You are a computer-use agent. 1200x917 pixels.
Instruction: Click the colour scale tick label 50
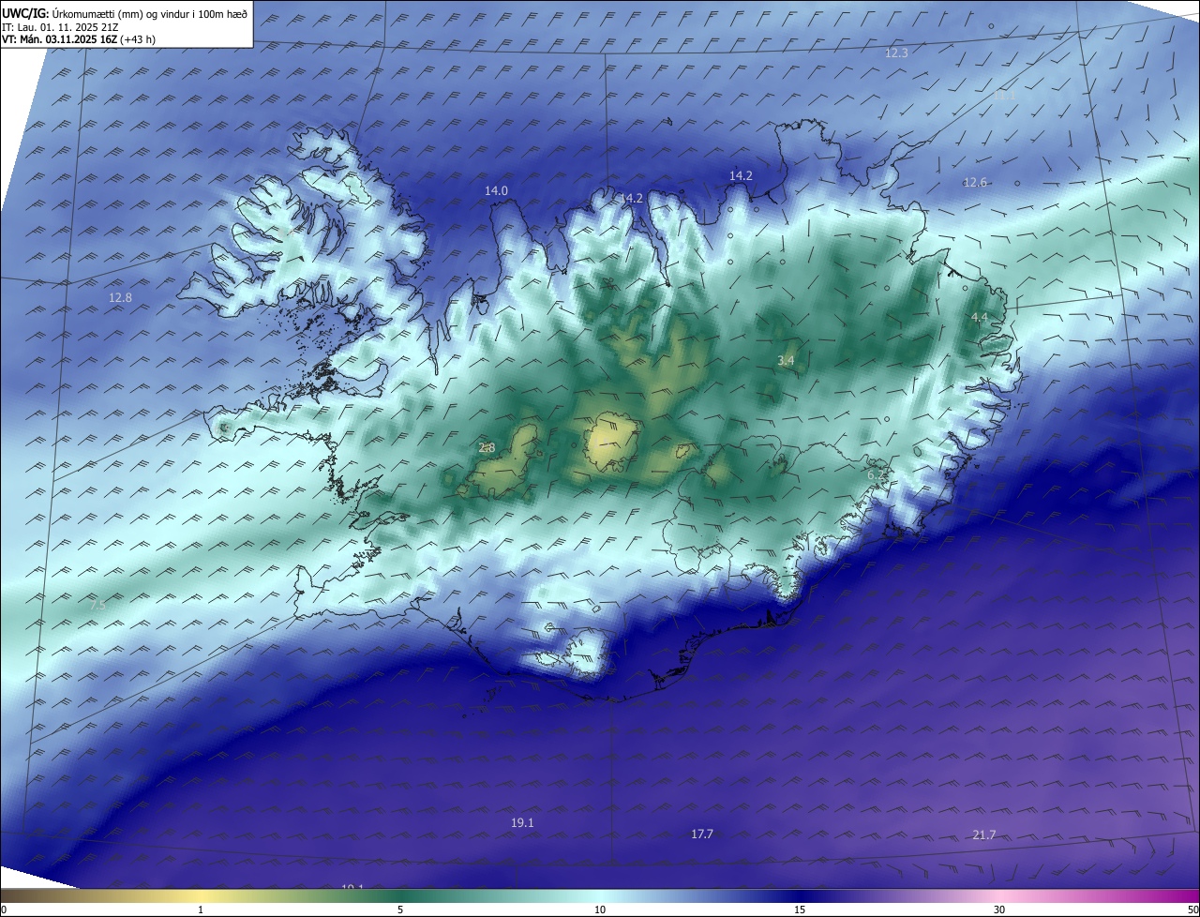[1192, 909]
